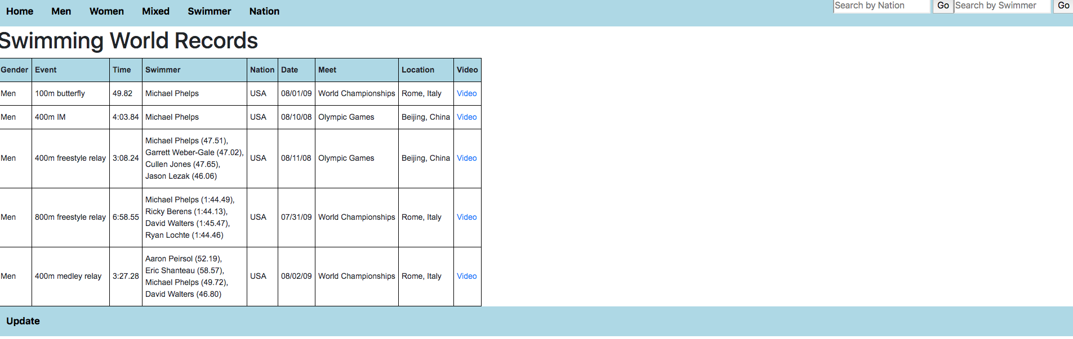Image resolution: width=1073 pixels, height=339 pixels.
Task: Open Video link for 100m butterfly
Action: tap(466, 93)
